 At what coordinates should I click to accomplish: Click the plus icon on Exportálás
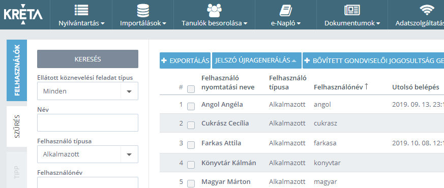click(164, 60)
